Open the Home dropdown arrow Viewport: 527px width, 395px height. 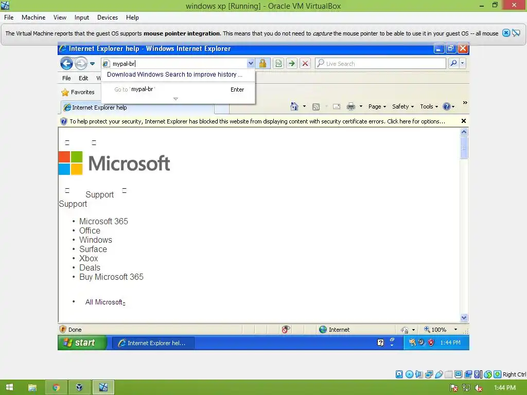tap(305, 106)
